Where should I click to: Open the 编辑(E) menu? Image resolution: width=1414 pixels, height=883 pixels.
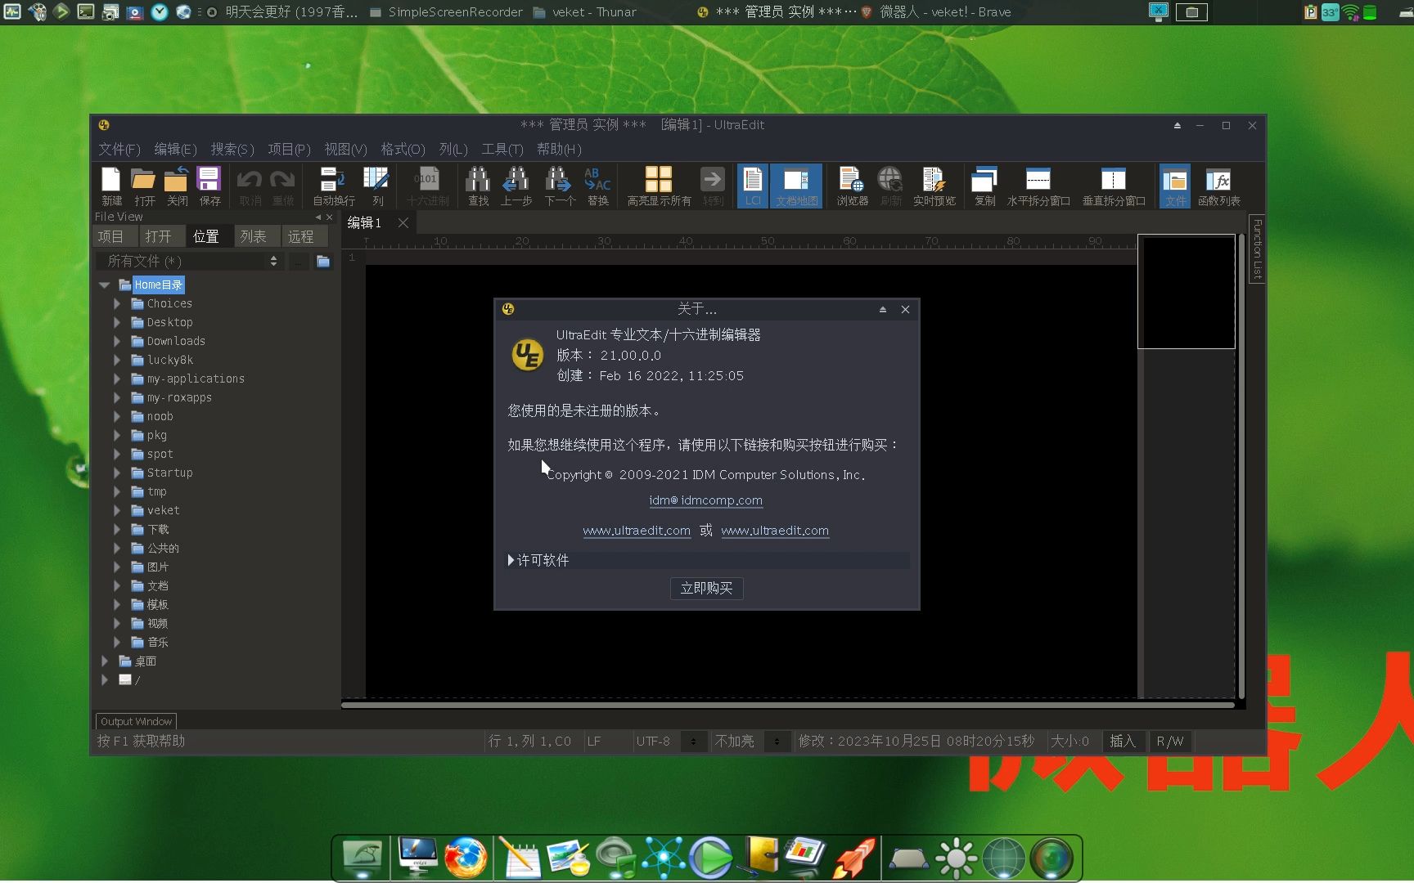coord(175,149)
